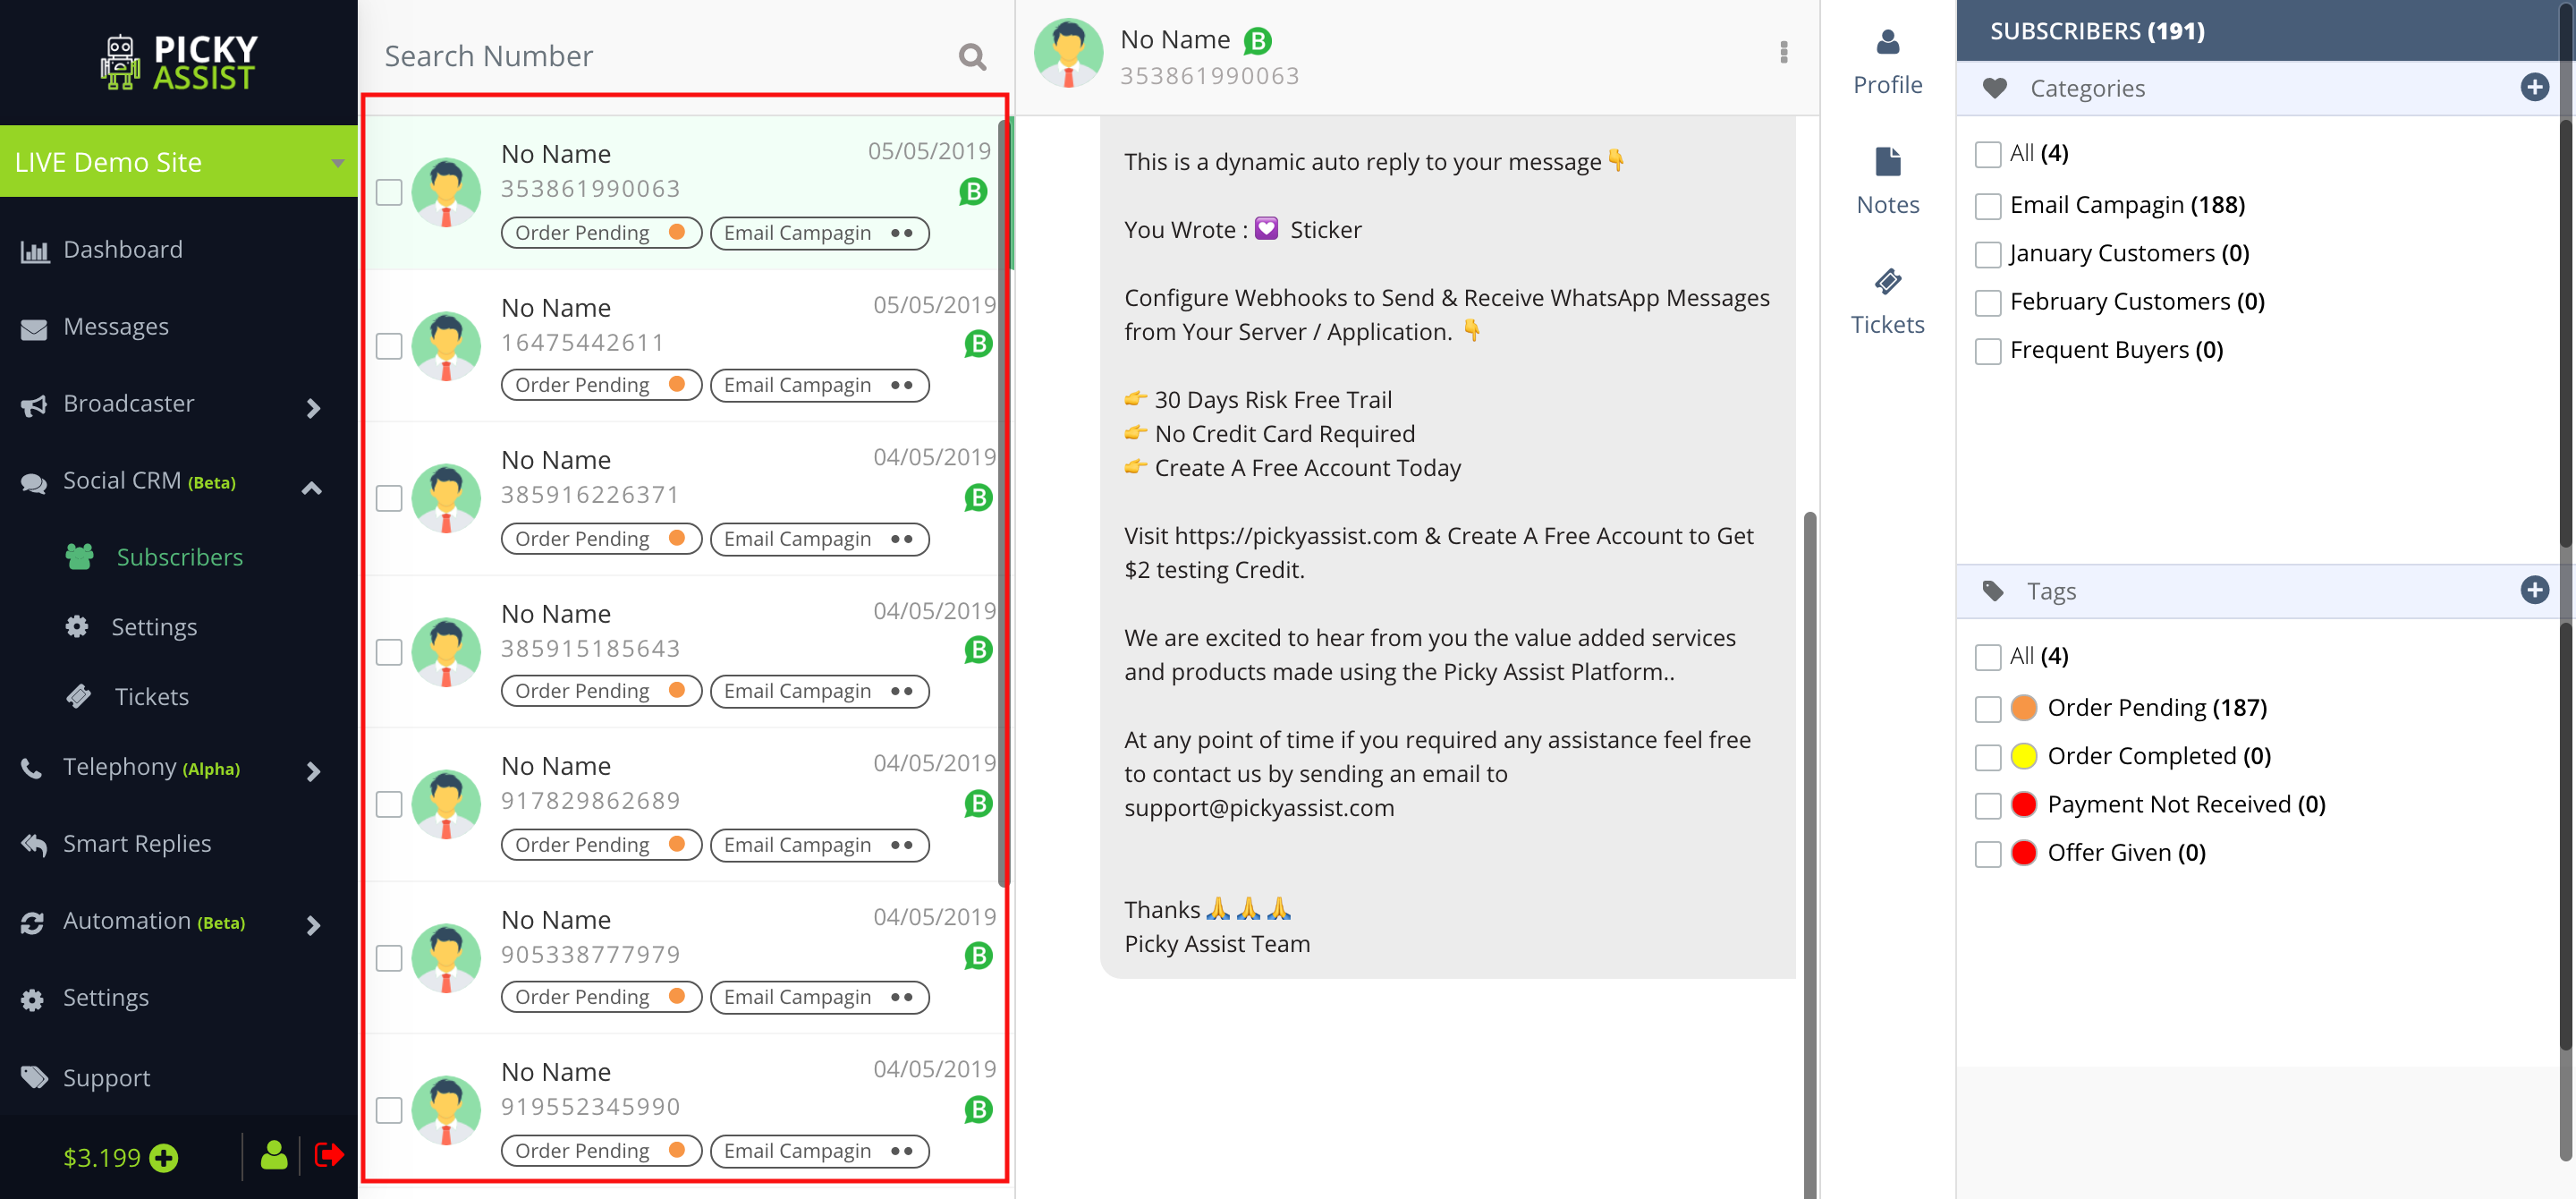Expand the Telephony submenu arrow

click(313, 771)
